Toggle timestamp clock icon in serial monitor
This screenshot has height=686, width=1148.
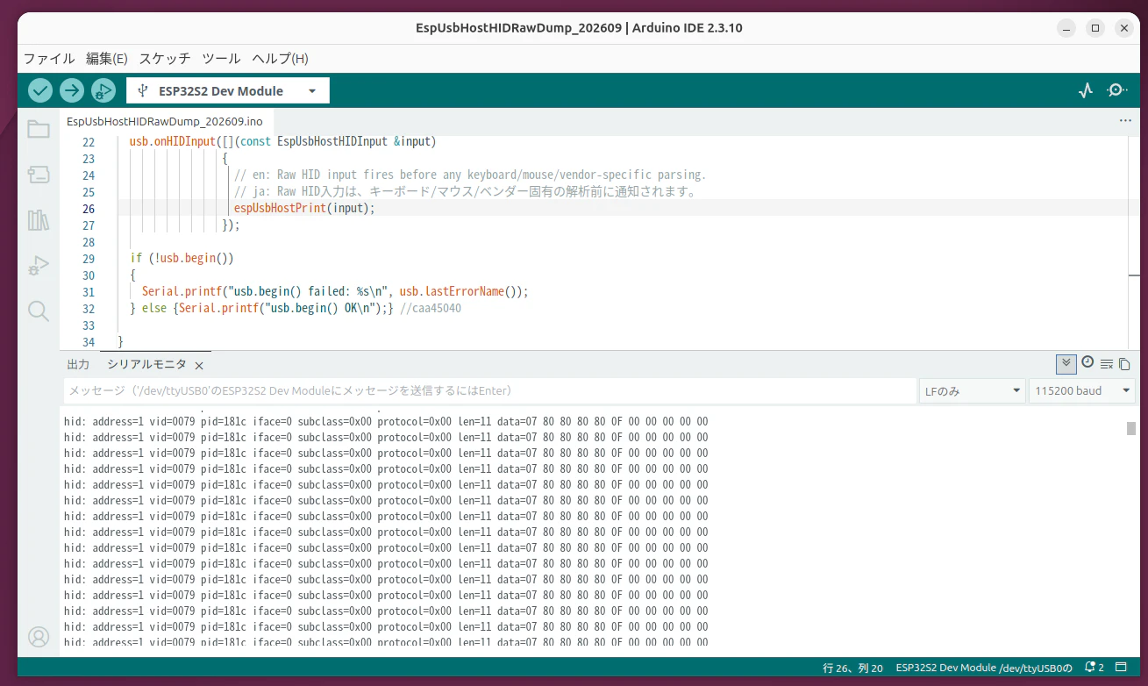1087,362
